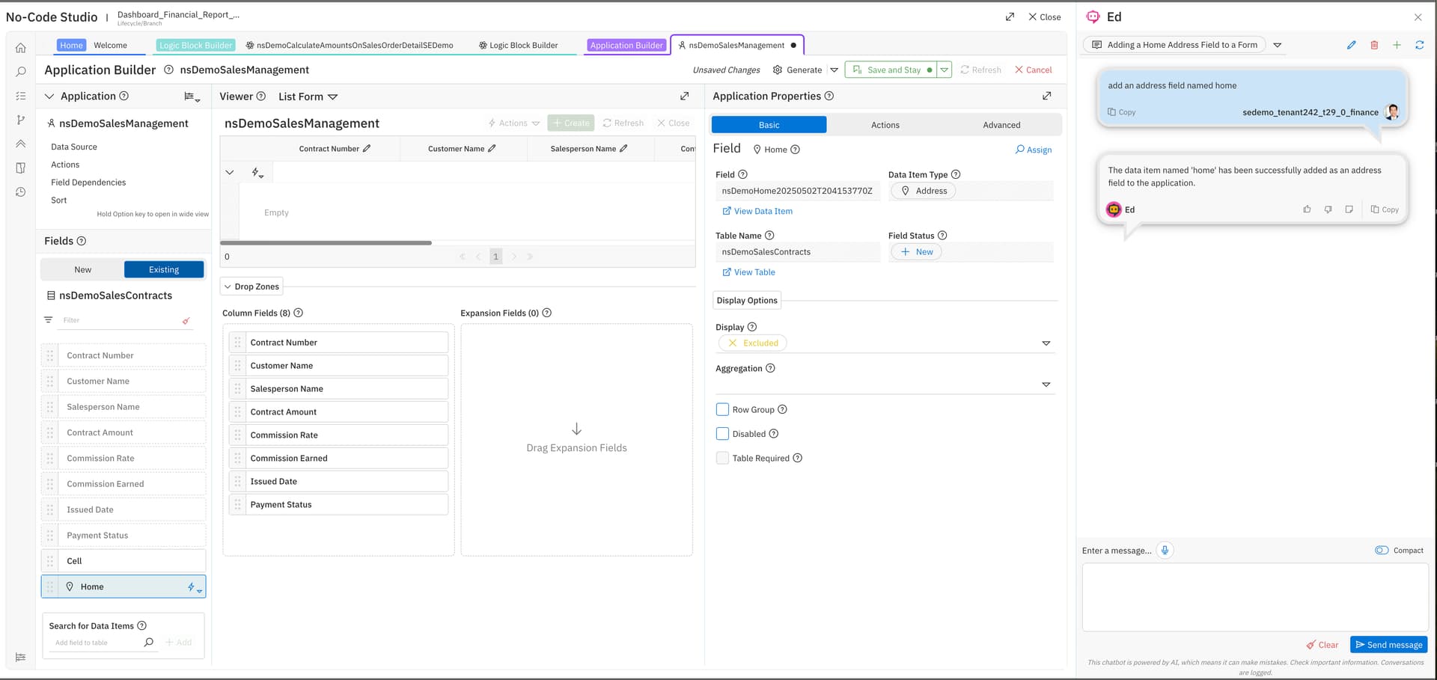
Task: Click the edit pencil icon in Ed panel
Action: (x=1351, y=45)
